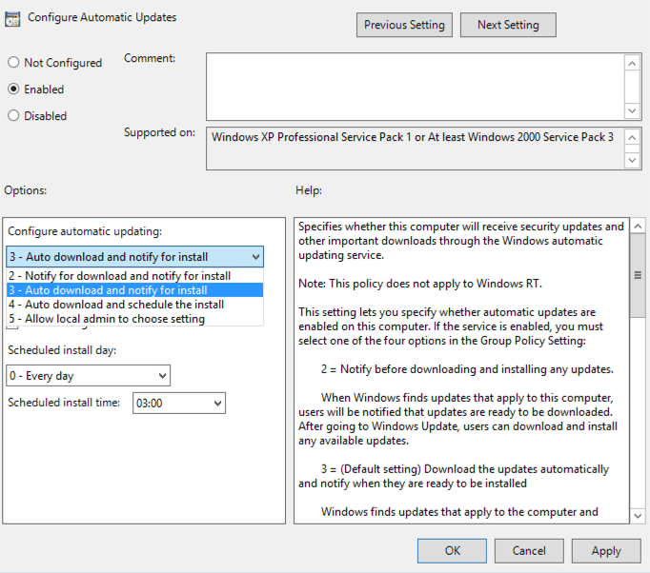
Task: Choose 3 - Auto download and notify for install in list
Action: 134,290
